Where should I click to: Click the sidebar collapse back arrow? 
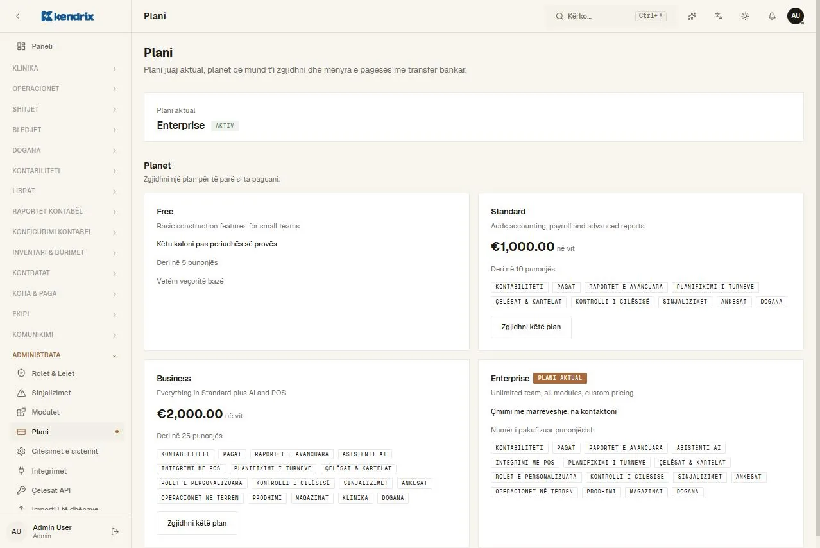(x=18, y=16)
